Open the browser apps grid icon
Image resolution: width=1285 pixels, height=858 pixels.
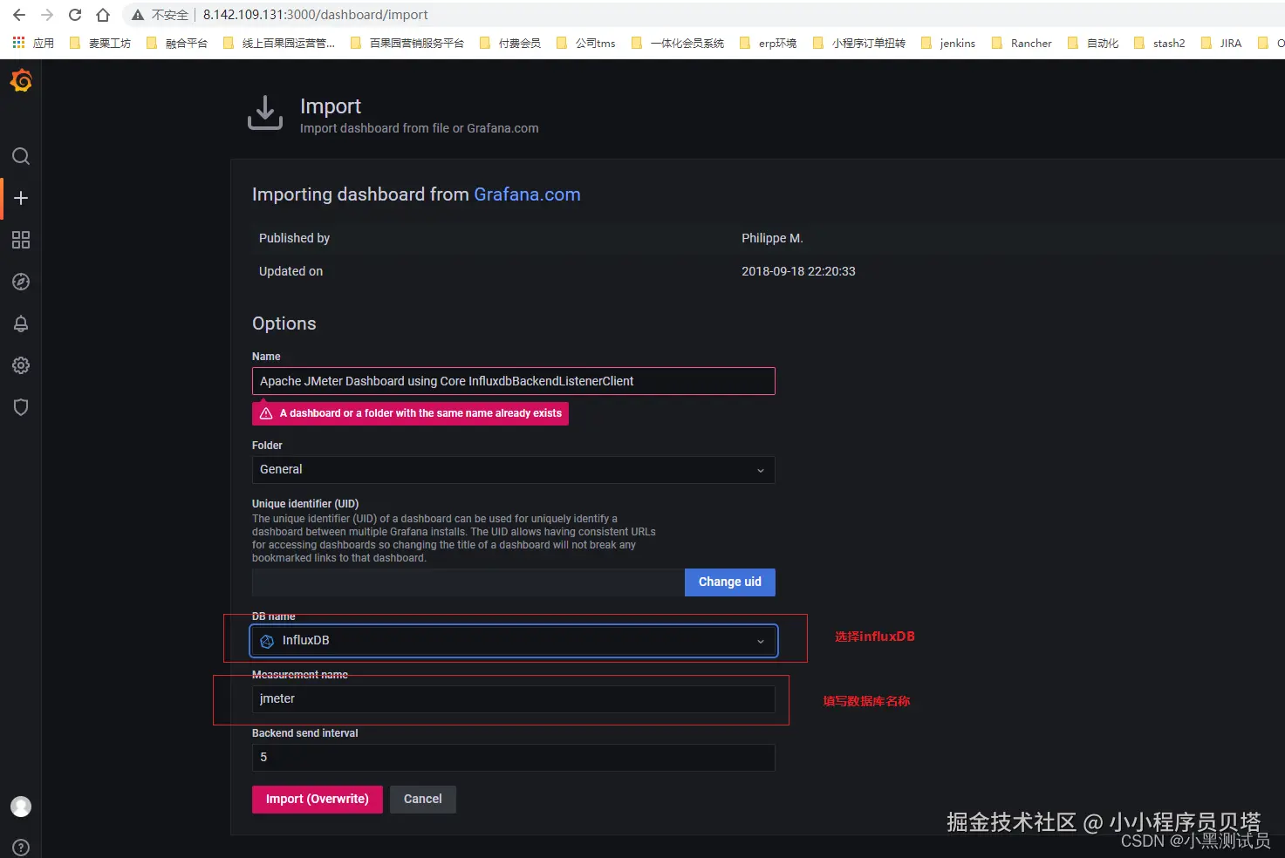point(18,43)
